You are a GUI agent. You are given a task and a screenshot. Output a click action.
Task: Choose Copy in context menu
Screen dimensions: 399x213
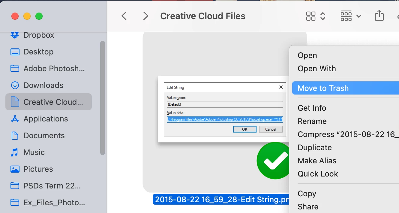pyautogui.click(x=307, y=194)
